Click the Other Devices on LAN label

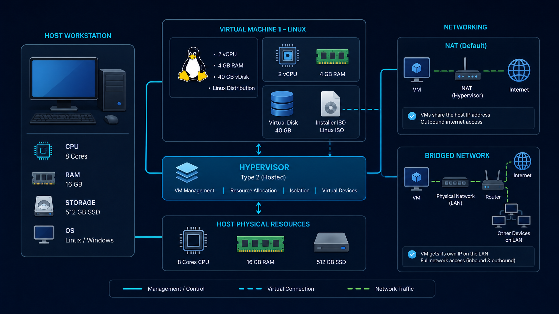tap(514, 237)
